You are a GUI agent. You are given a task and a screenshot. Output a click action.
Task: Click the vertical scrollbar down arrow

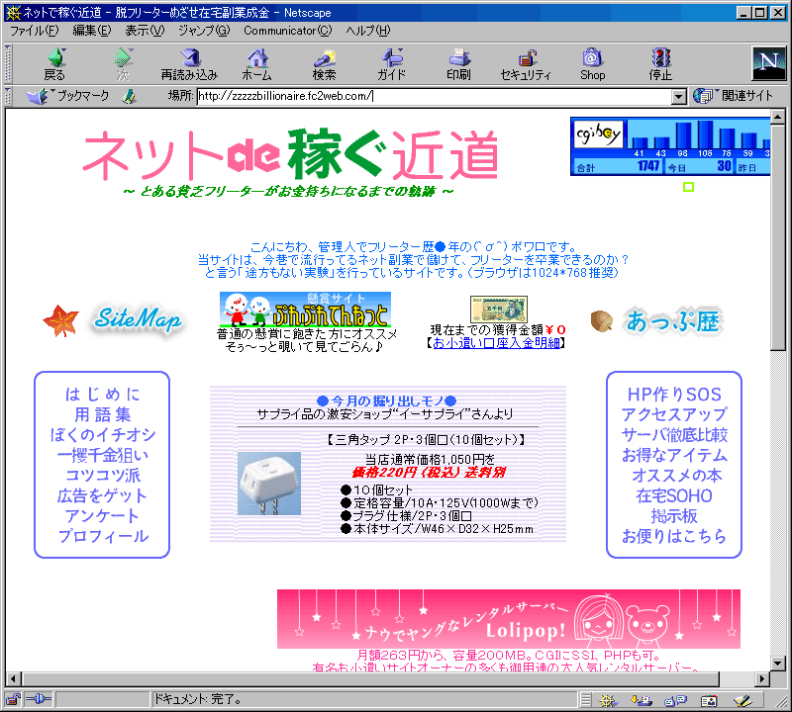point(778,663)
